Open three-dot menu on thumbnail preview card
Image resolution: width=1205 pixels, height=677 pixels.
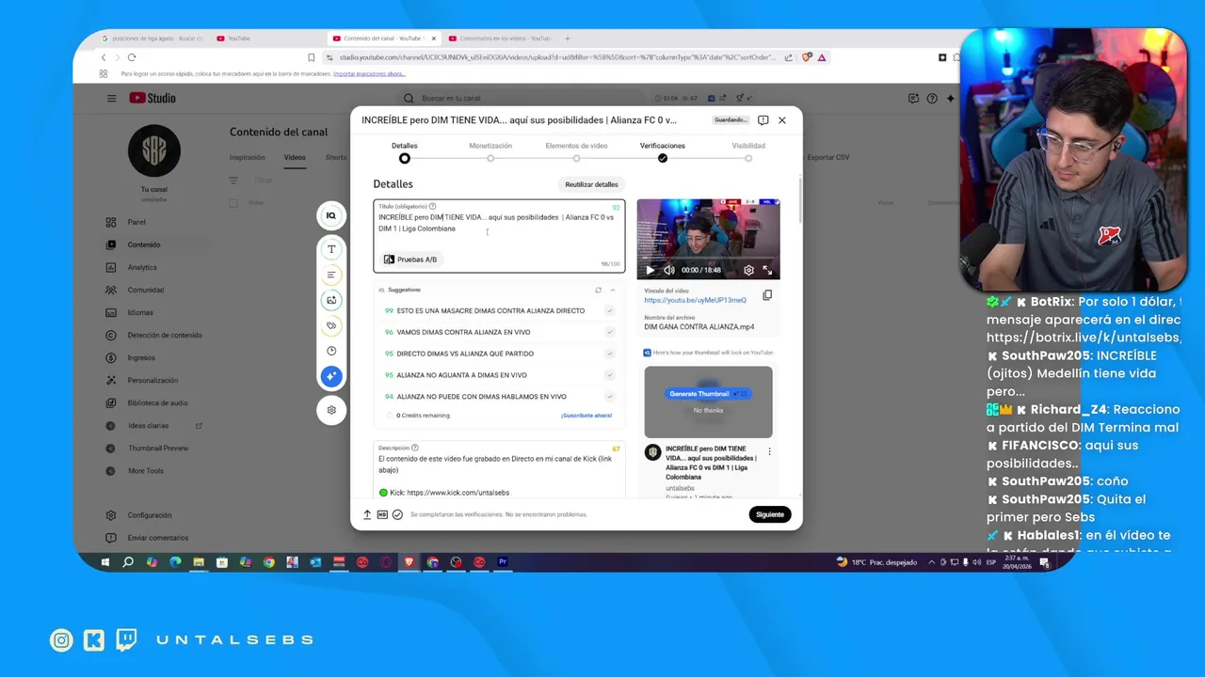[x=769, y=451]
